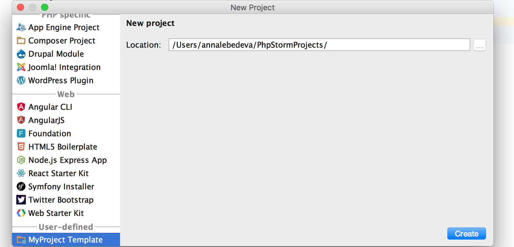This screenshot has height=247, width=514.
Task: Select MyProject Template under User-defined
Action: tap(65, 240)
